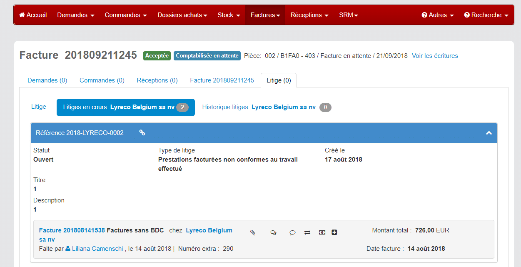Open the Facture 201808141538 link
521x267 pixels.
[x=72, y=230]
